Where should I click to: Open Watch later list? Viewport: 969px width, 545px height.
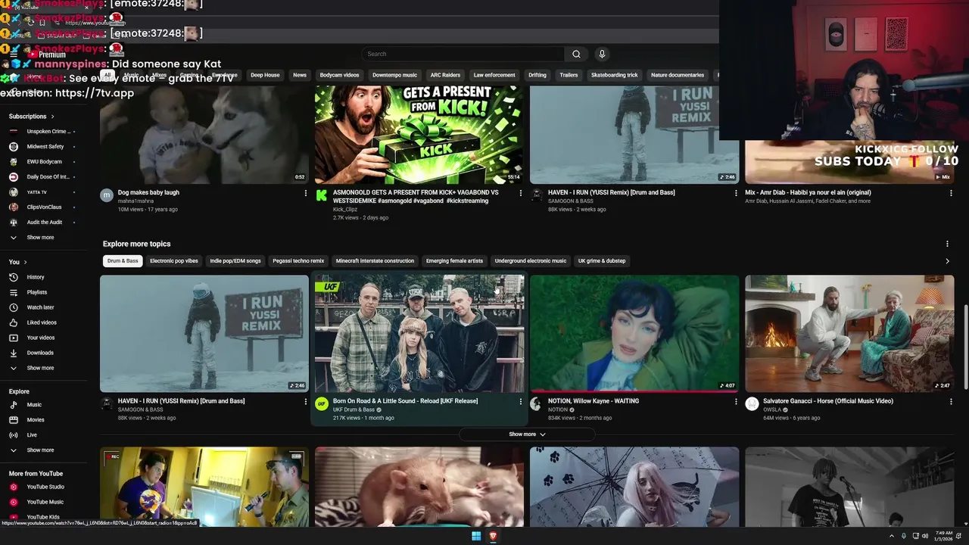click(40, 307)
